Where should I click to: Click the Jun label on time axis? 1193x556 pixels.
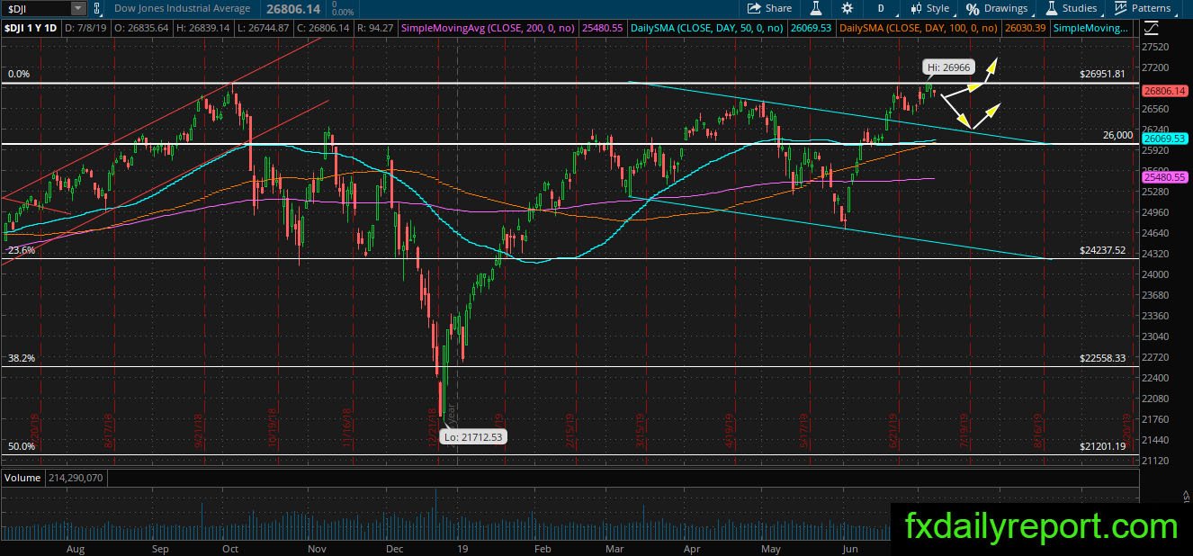[850, 547]
